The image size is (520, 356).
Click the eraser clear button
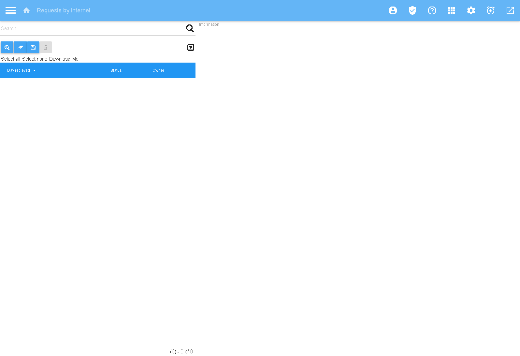click(20, 47)
